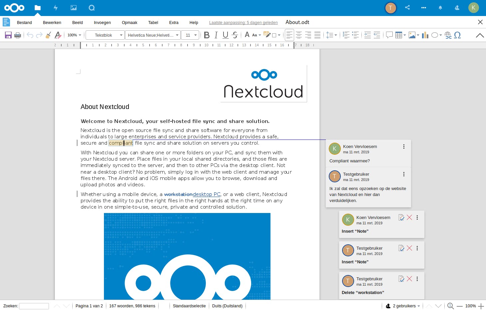Reject the Delete "workstation" tracked change
Viewport: 486px width, 312px height.
[x=409, y=279]
